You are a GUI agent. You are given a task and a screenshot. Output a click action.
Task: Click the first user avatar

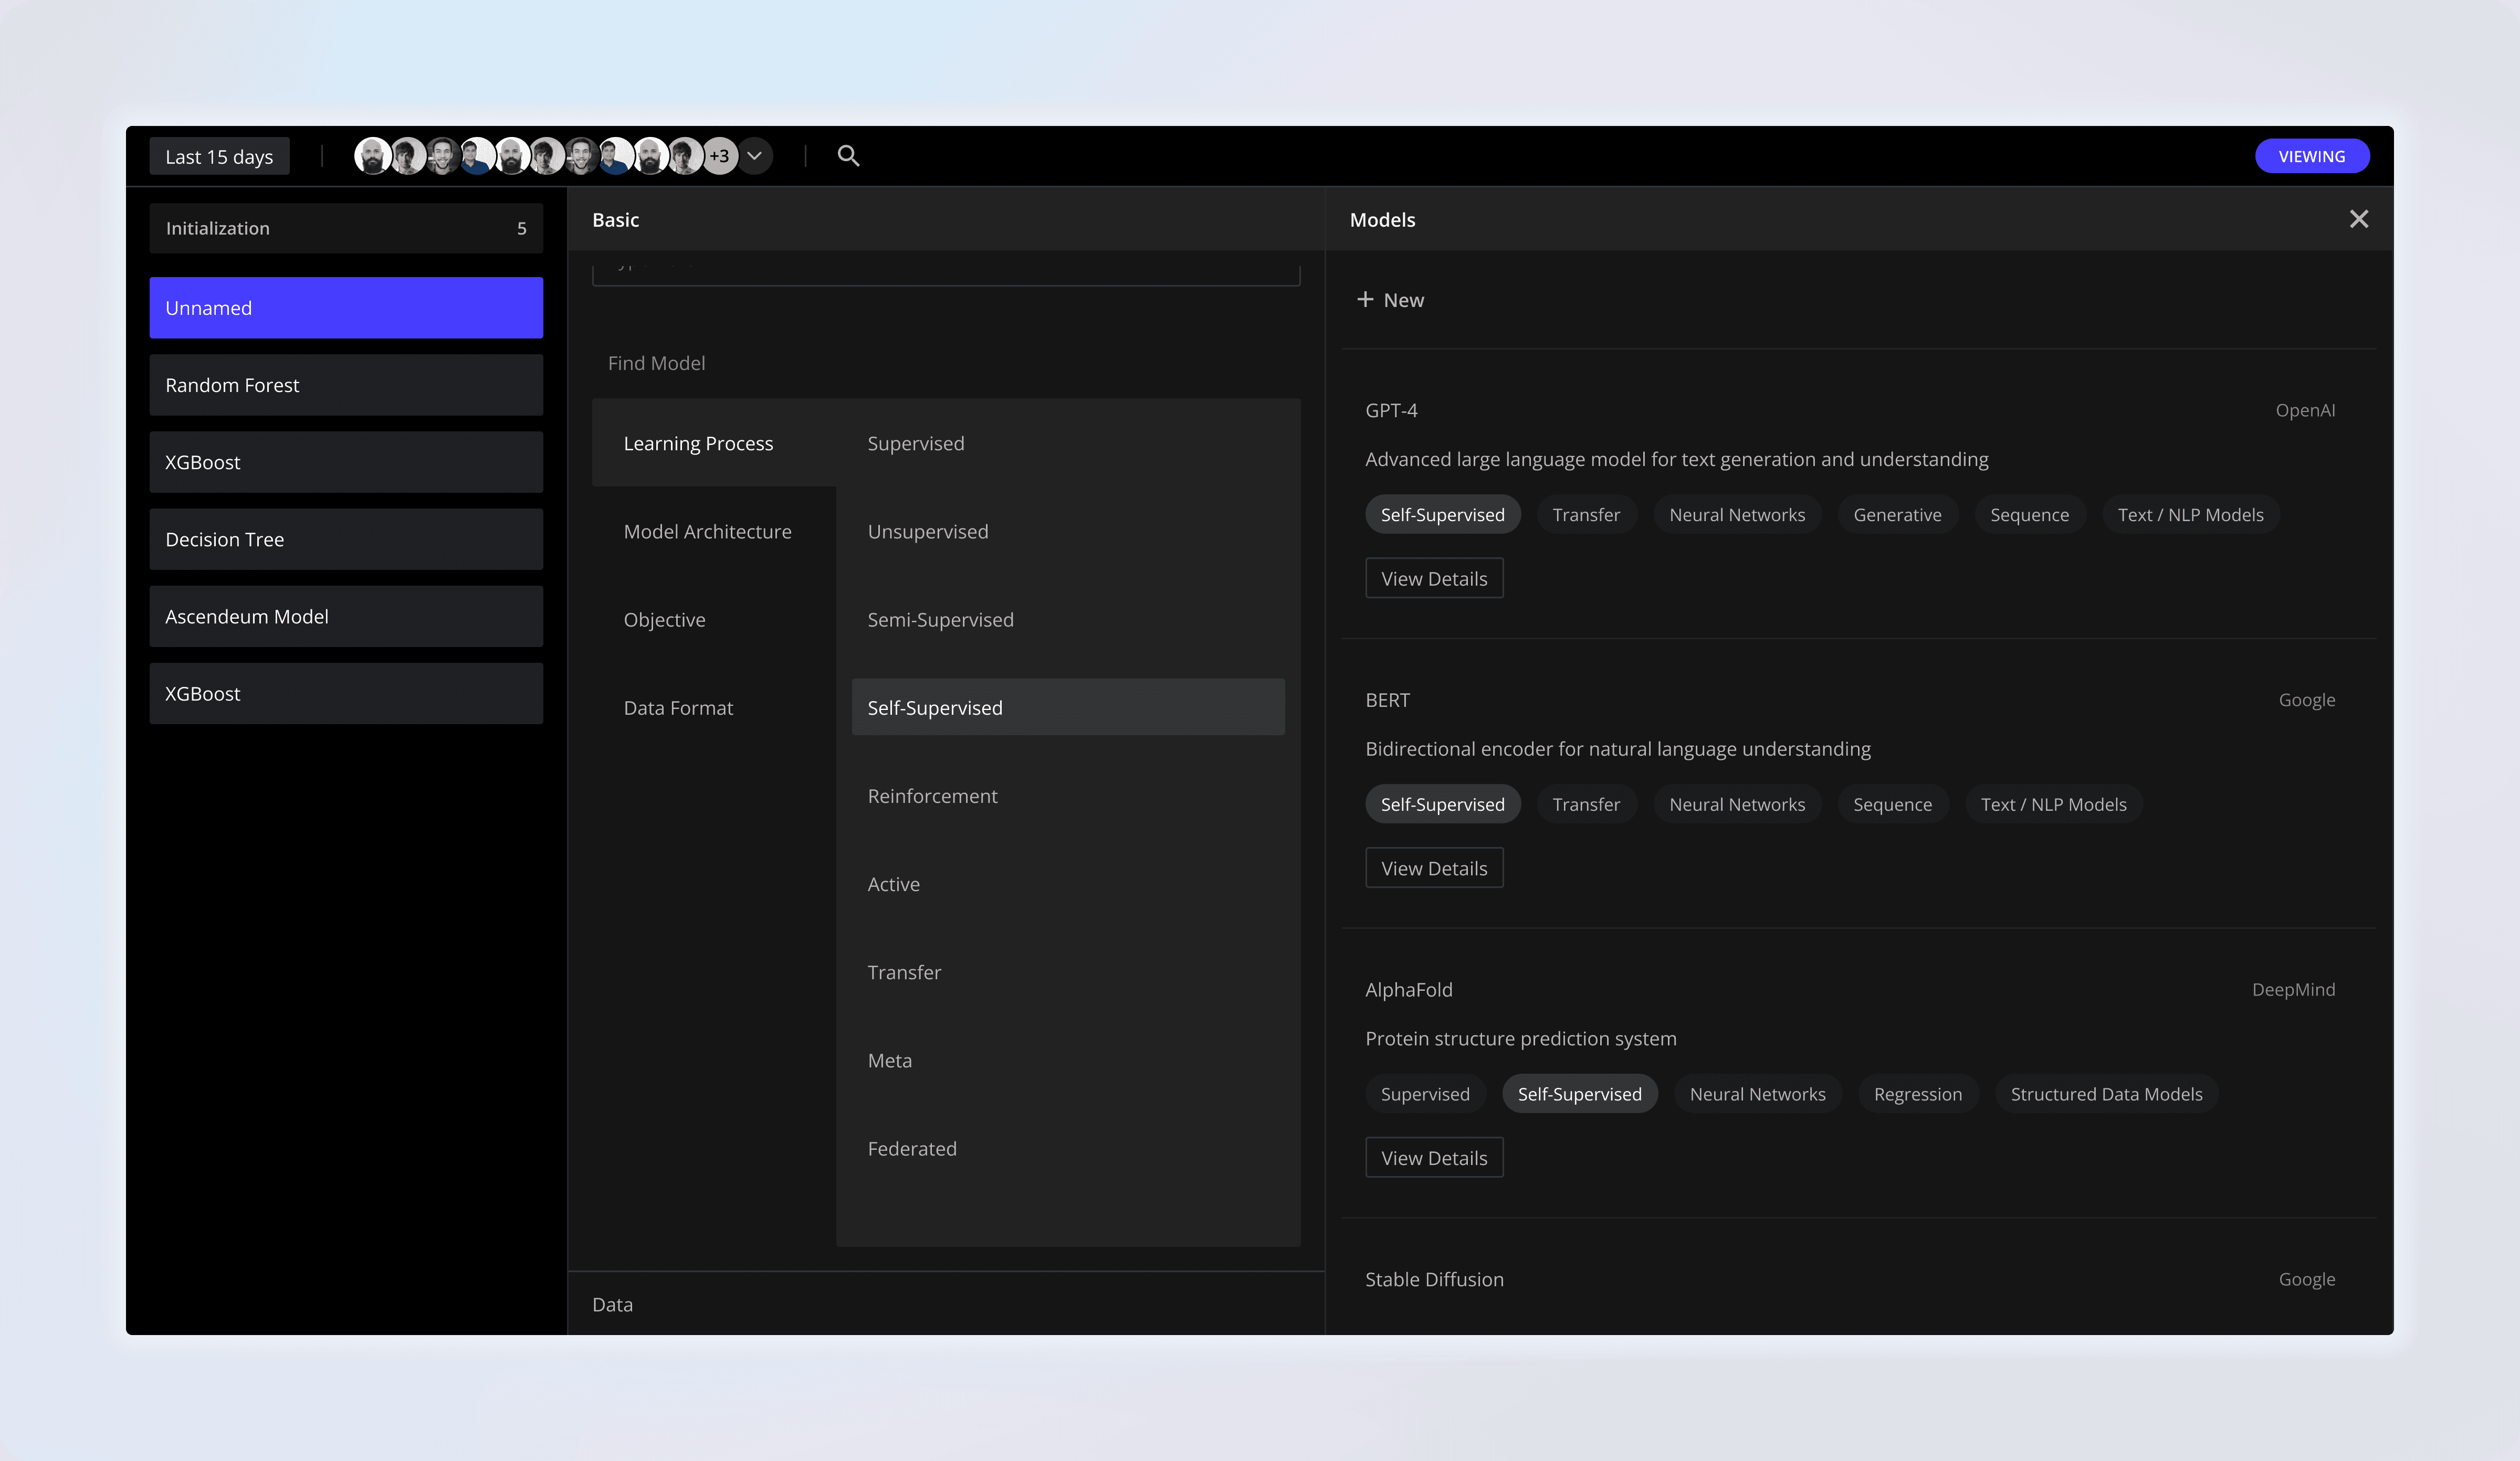372,156
